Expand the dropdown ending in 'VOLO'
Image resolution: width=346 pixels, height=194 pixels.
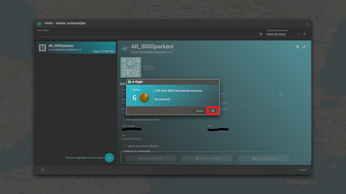291,103
